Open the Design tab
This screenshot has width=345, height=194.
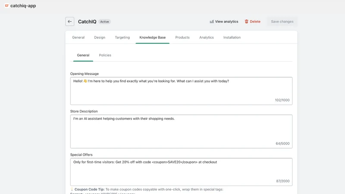coord(100,38)
